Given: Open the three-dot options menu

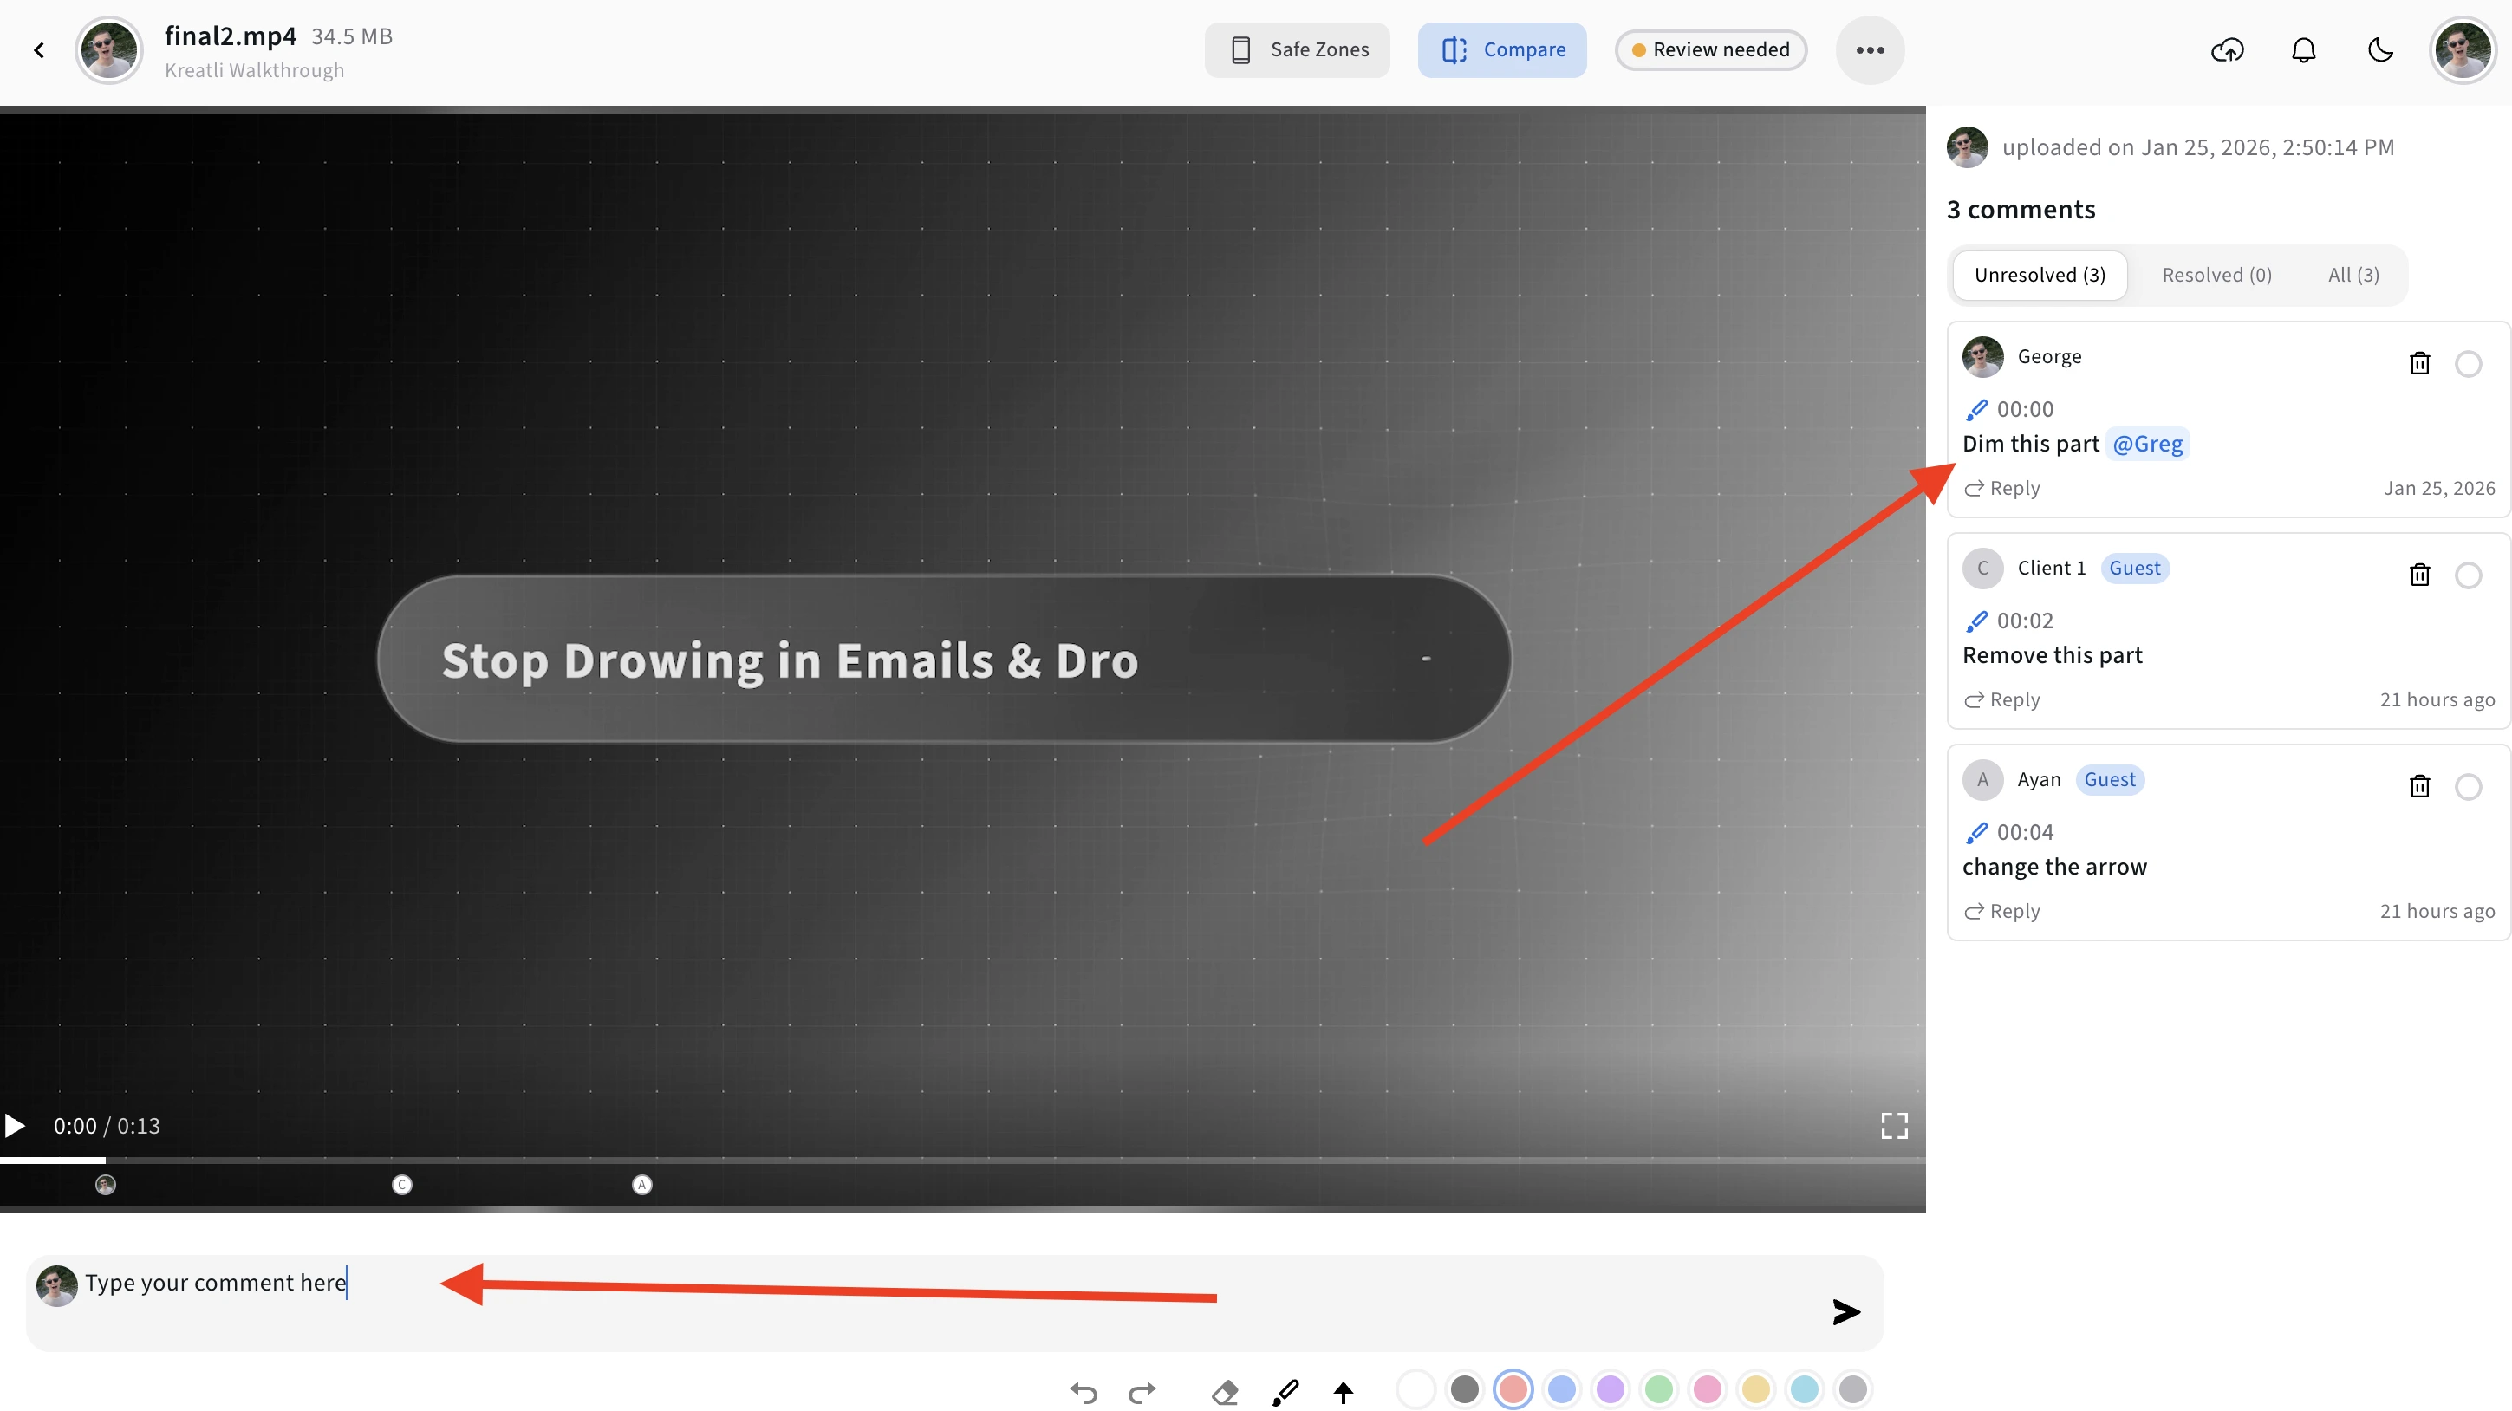Looking at the screenshot, I should pos(1870,49).
